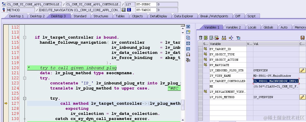
Task: Click the full-screen expand tool icon
Action: tap(188, 43)
